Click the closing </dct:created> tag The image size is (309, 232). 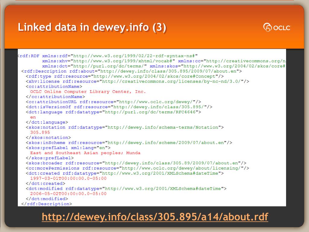(x=46, y=183)
